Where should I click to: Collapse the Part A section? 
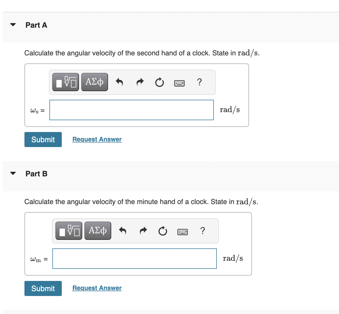[13, 24]
